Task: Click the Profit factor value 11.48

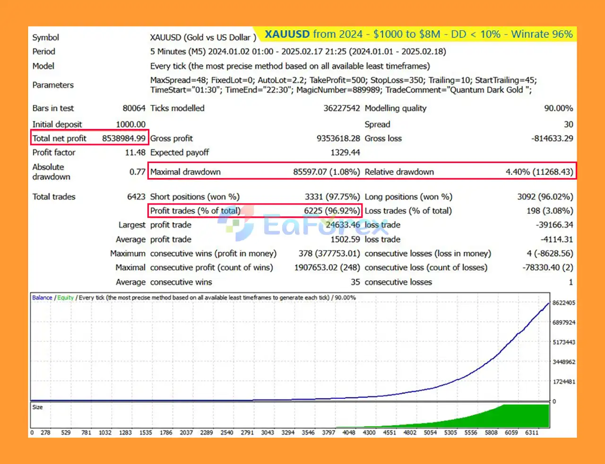Action: tap(135, 153)
